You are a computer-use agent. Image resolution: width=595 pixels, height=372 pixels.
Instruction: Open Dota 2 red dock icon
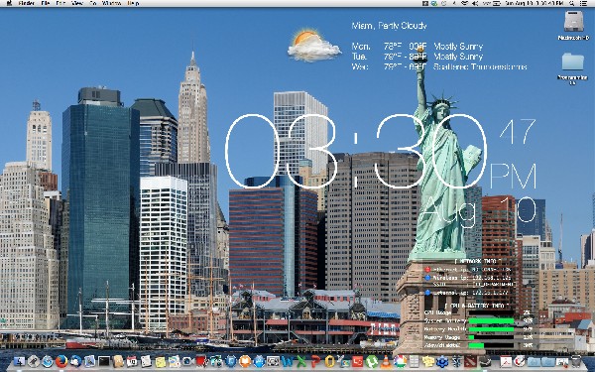[470, 361]
